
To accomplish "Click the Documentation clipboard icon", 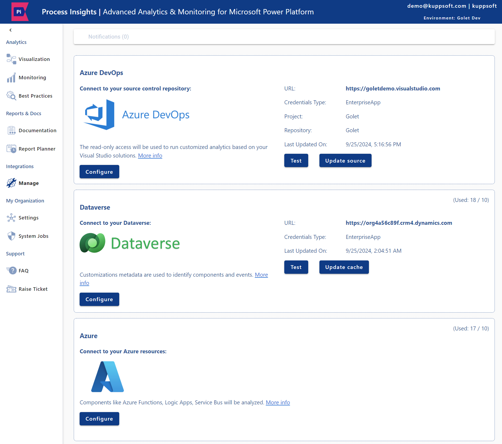I will pos(11,130).
